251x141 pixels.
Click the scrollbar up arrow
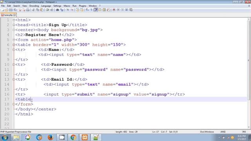[249, 19]
